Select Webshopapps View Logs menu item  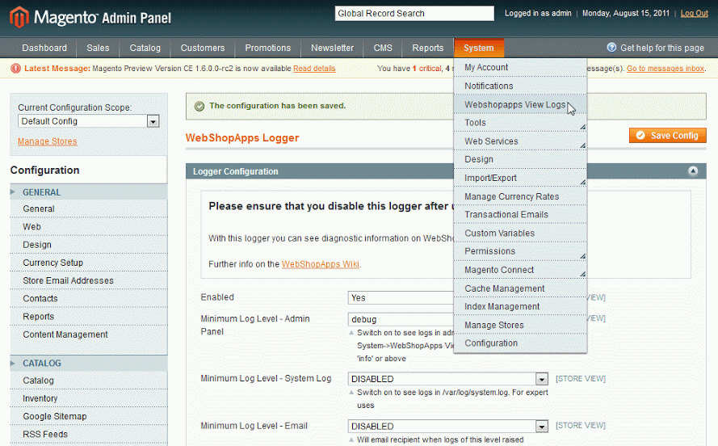[514, 104]
